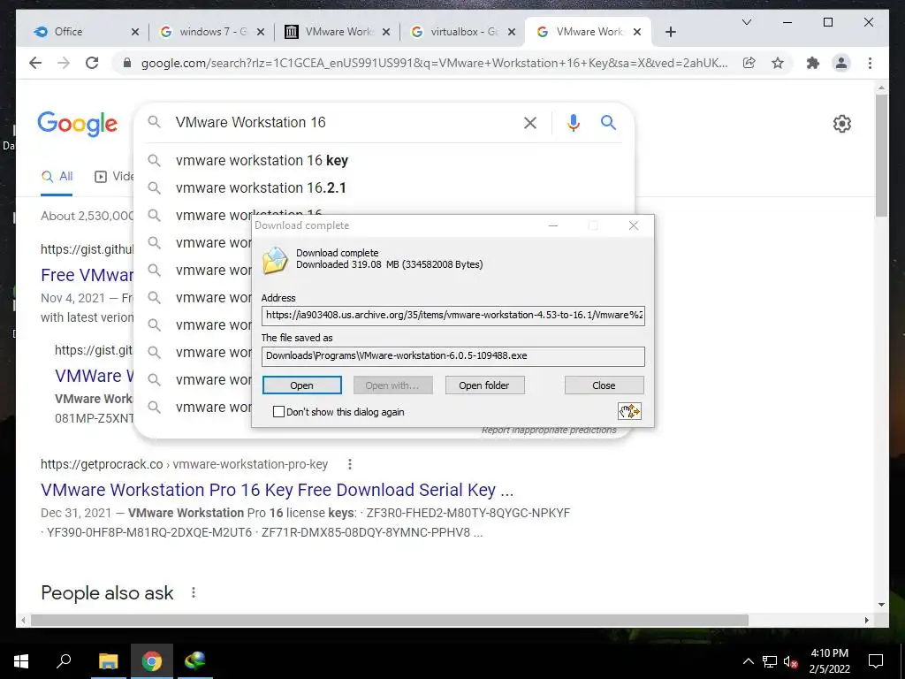Switch to the archive VMware Workstation tab
This screenshot has height=679, width=905.
coord(338,32)
